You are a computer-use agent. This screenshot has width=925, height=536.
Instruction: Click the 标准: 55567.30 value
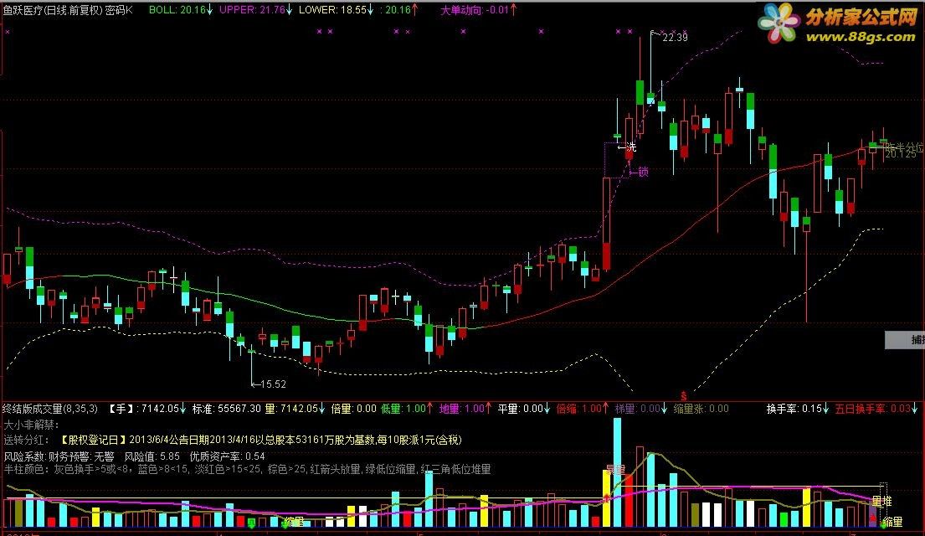click(227, 409)
